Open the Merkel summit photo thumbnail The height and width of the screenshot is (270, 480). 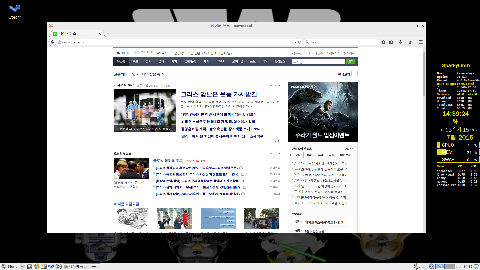coord(131,168)
